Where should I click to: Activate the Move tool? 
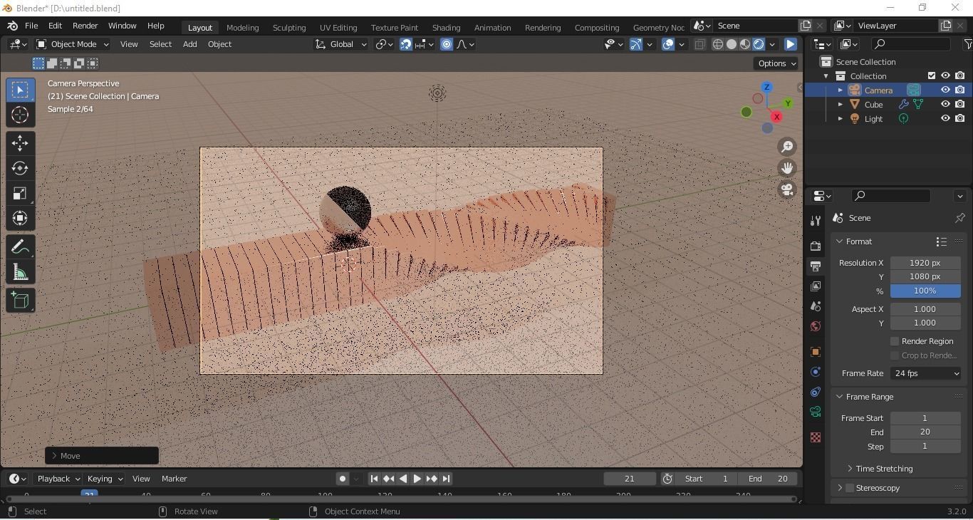tap(20, 143)
